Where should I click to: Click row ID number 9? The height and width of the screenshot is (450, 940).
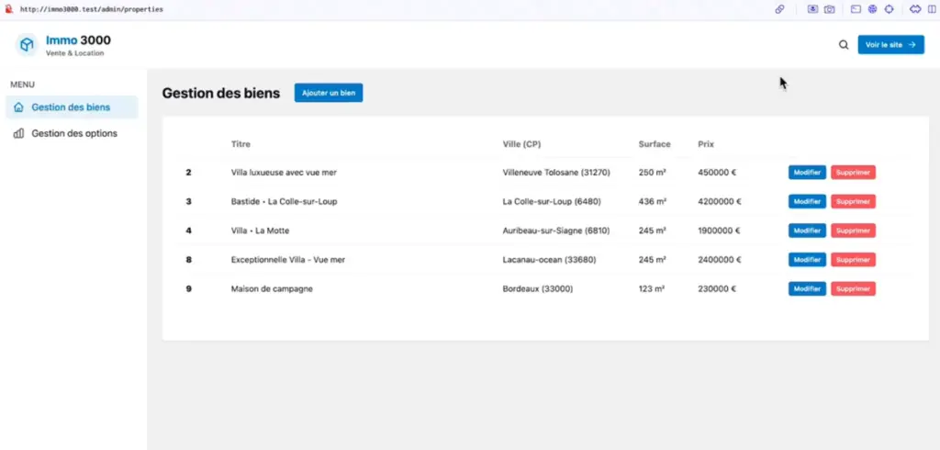click(189, 288)
